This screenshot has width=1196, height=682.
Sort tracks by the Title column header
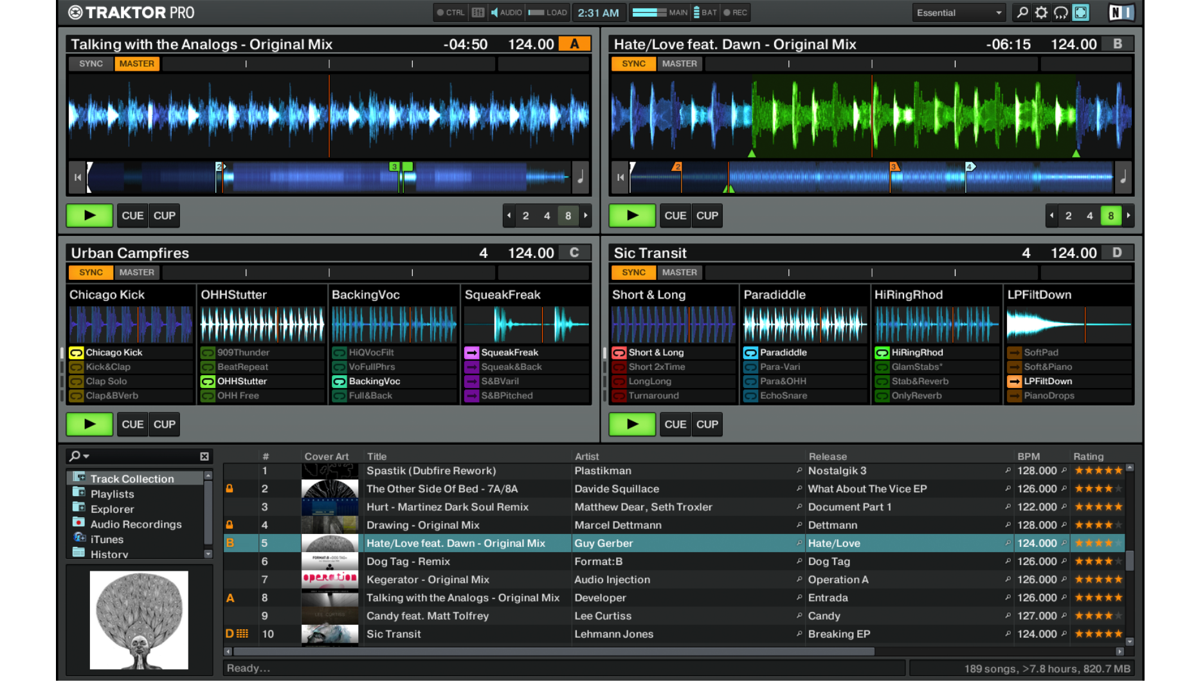pyautogui.click(x=377, y=456)
